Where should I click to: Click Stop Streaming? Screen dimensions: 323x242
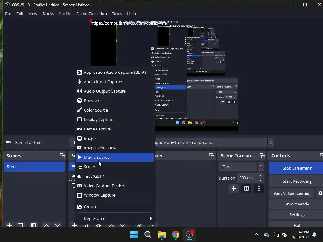coord(297,168)
